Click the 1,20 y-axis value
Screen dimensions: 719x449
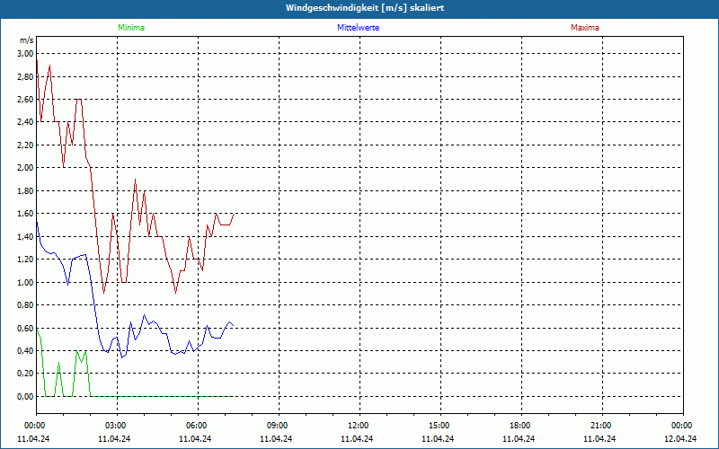(x=25, y=260)
